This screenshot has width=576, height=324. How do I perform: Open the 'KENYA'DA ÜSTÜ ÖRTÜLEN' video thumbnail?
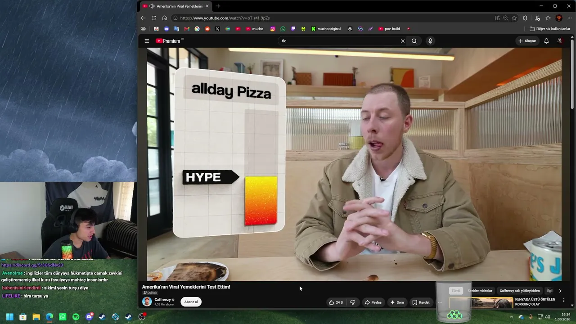click(481, 302)
